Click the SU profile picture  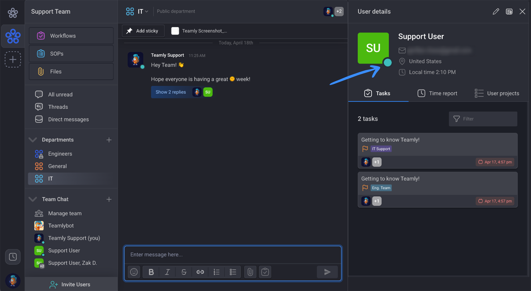pos(373,48)
